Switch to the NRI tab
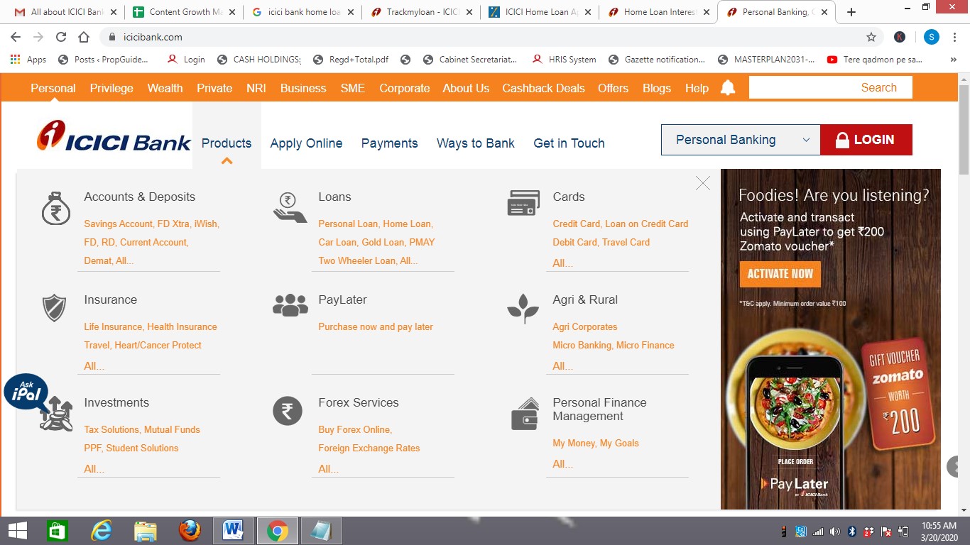Screen dimensions: 970x545 256,88
